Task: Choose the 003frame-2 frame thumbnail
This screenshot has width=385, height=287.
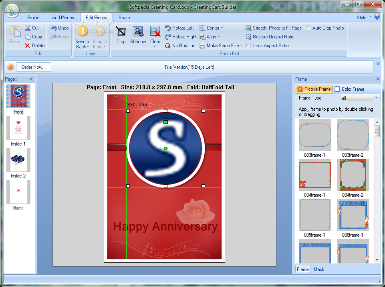Action: pyautogui.click(x=353, y=135)
